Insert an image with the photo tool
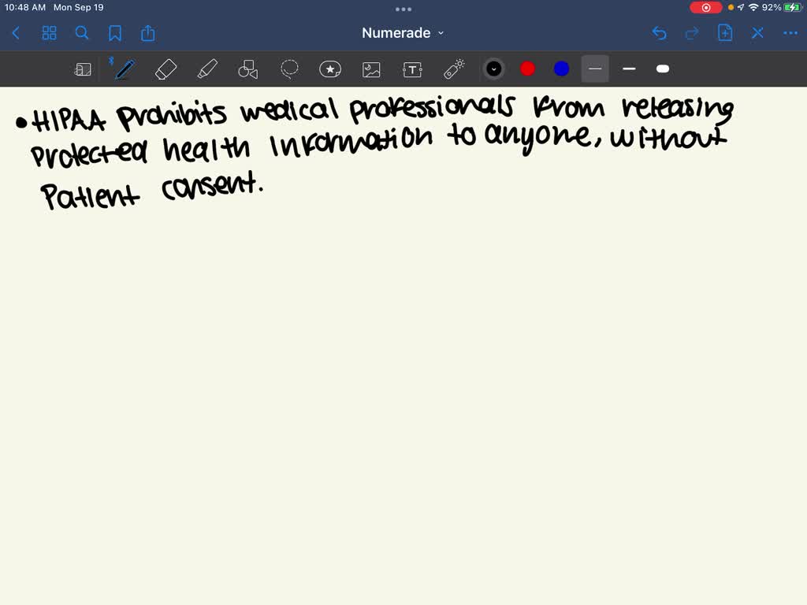The image size is (807, 605). click(x=371, y=69)
